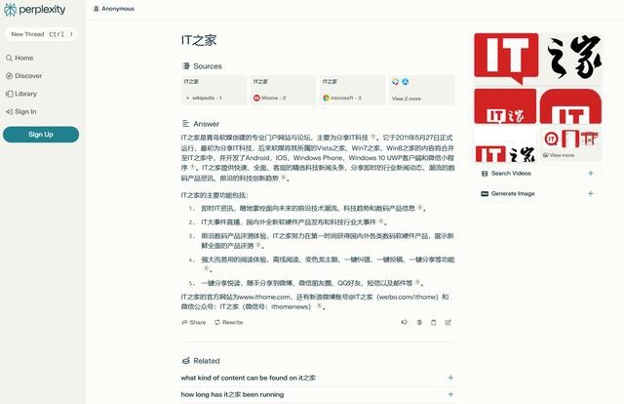Click the Library icon
Screen dimensions: 624x404
click(9, 94)
